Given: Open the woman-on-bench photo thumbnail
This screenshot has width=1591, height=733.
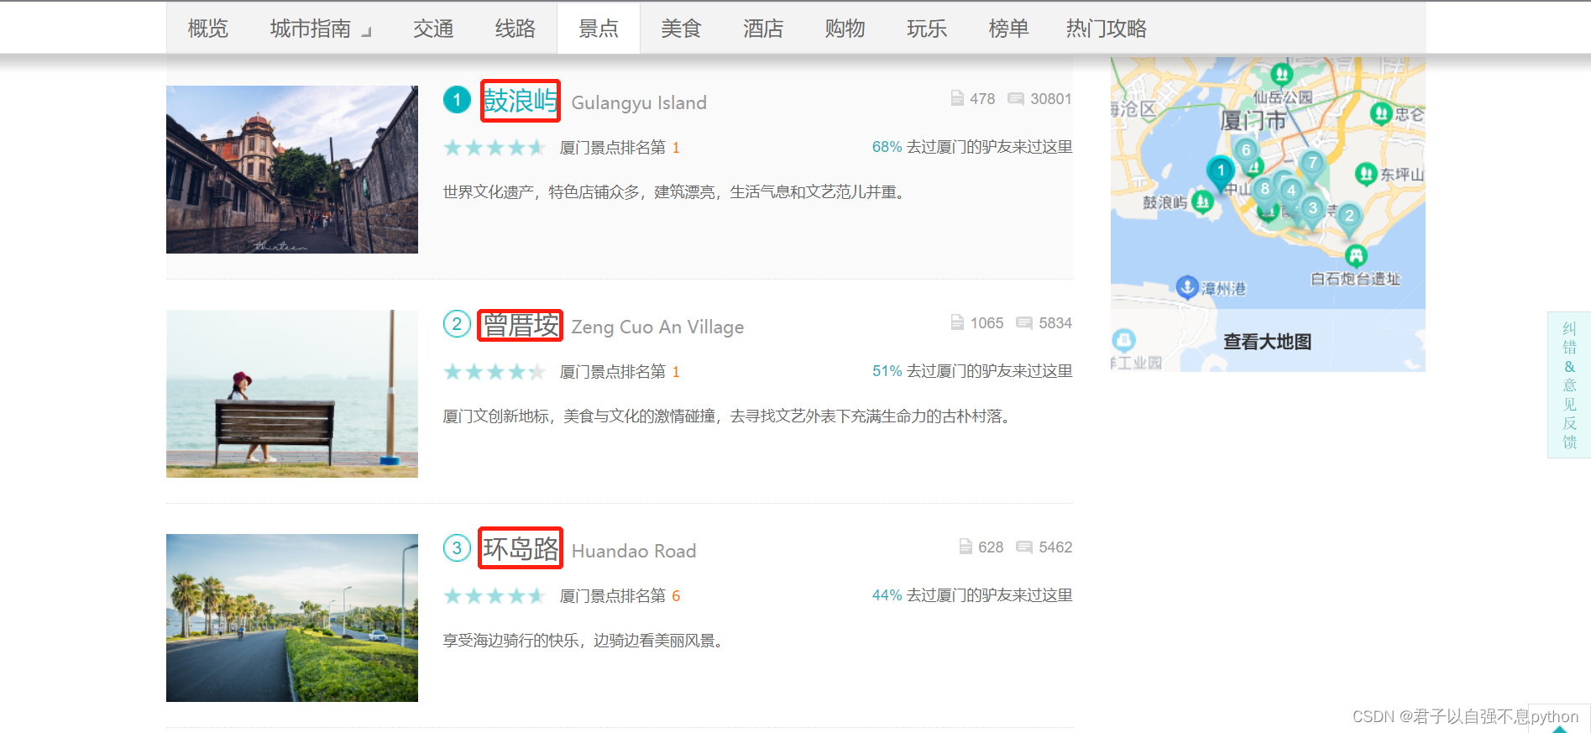Looking at the screenshot, I should coord(292,394).
